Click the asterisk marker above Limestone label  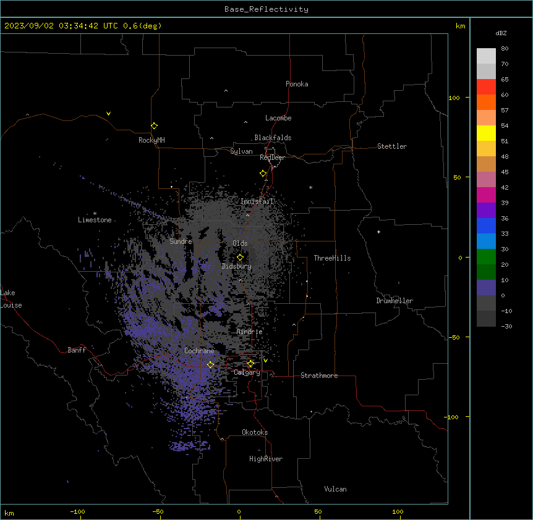(95, 214)
